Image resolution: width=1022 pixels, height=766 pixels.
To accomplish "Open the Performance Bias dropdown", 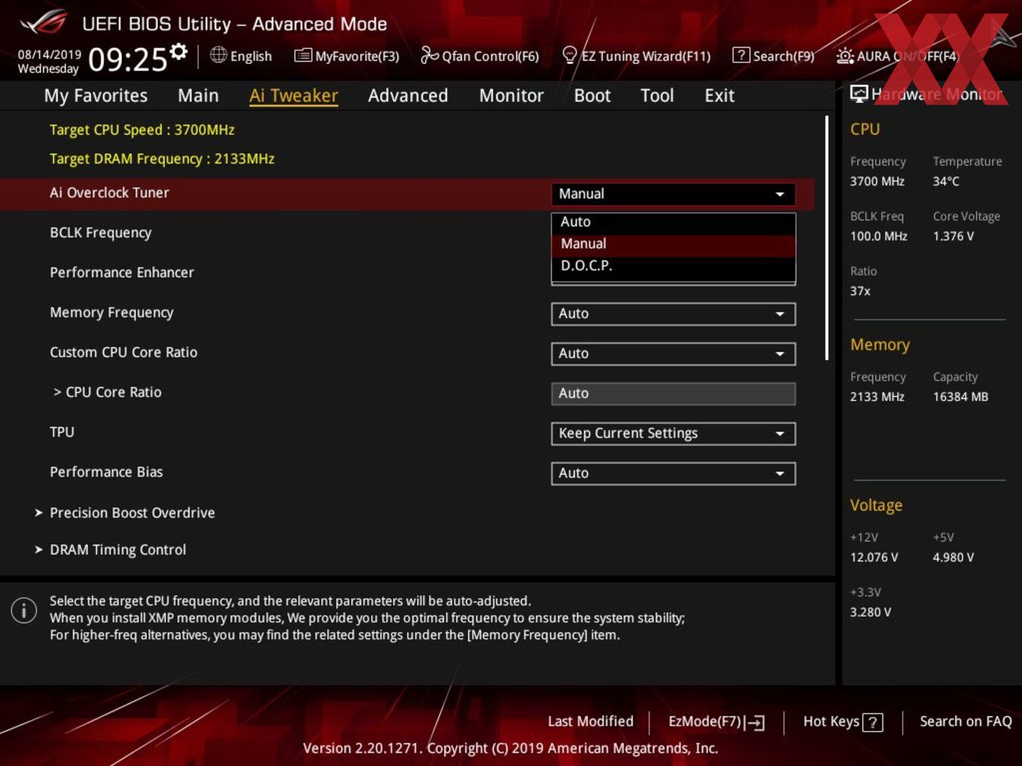I will (673, 473).
